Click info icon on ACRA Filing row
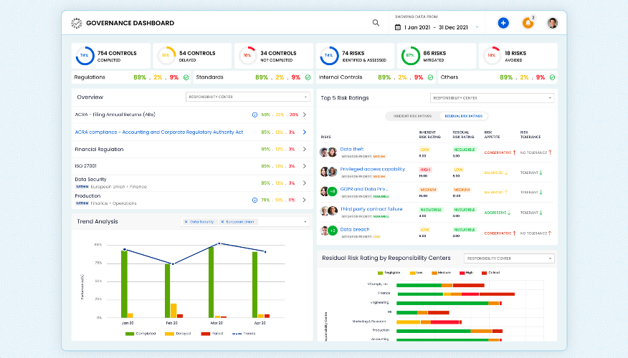 254,115
